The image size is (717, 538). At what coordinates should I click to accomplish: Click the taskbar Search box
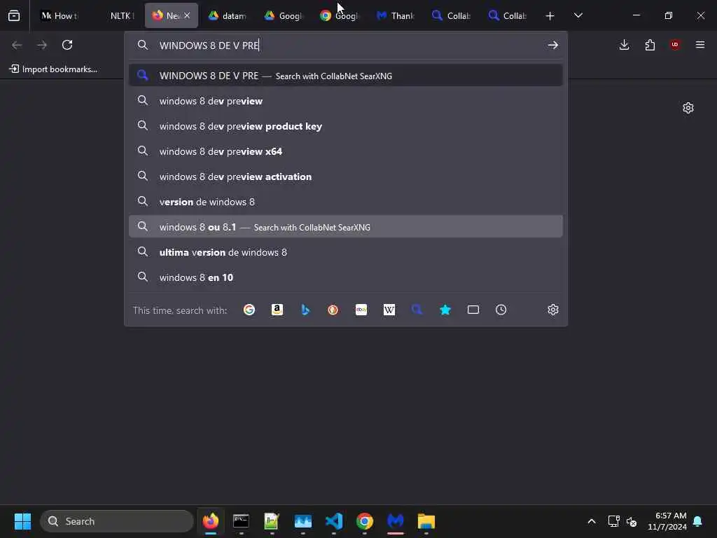[x=117, y=521]
